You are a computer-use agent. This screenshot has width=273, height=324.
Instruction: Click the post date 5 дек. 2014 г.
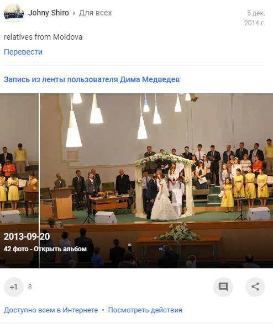coord(255,18)
